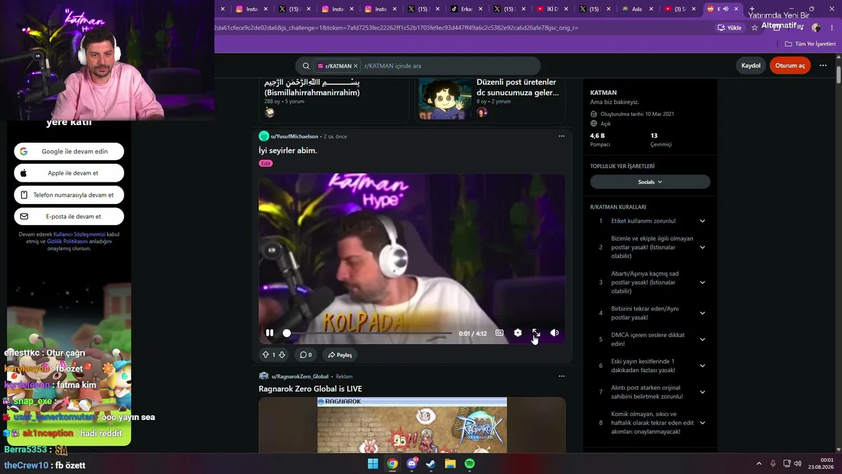Image resolution: width=842 pixels, height=474 pixels.
Task: Share the İyi seyirler abim post
Action: (340, 355)
